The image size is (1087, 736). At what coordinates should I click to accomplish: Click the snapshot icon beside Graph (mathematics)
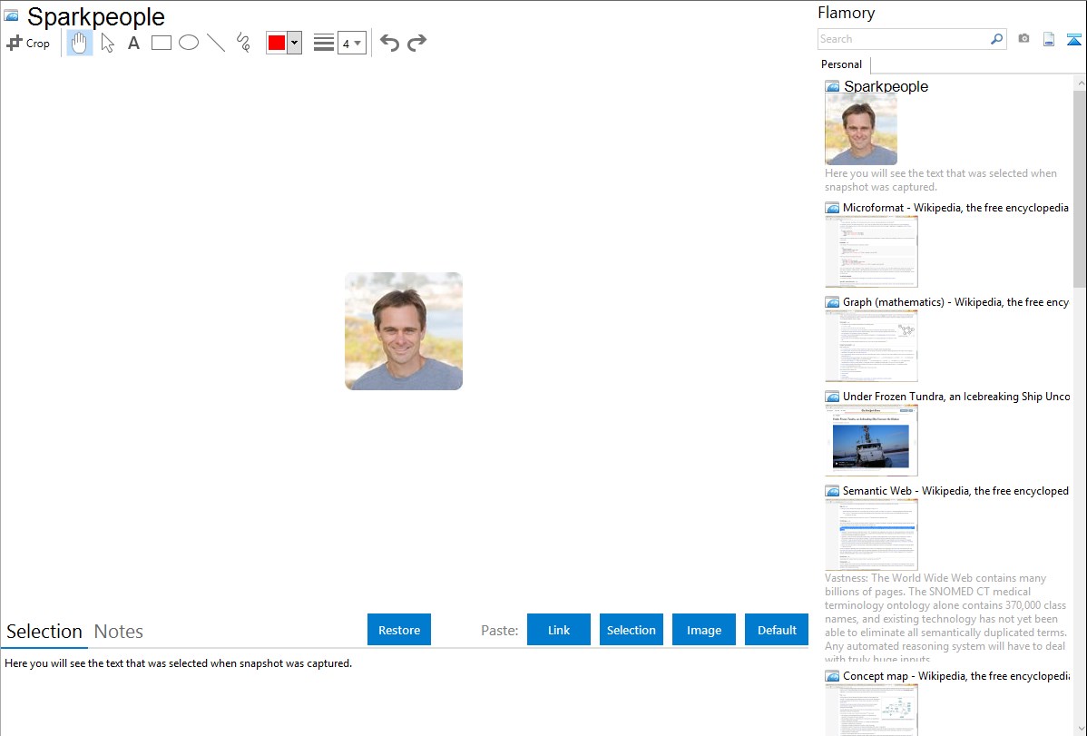pyautogui.click(x=832, y=302)
